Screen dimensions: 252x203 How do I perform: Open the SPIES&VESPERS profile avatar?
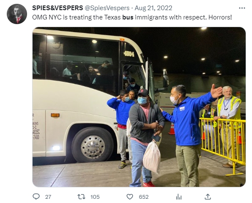[x=17, y=14]
